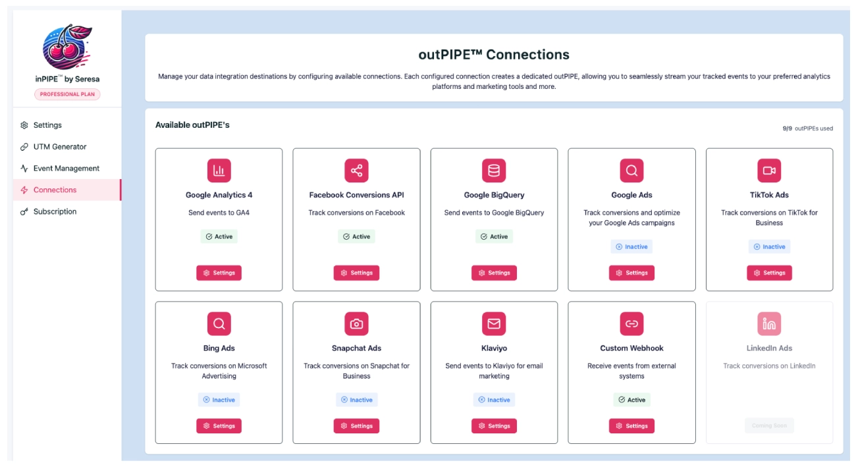
Task: Click the 'Available outPIPE's' heading
Action: [x=192, y=125]
